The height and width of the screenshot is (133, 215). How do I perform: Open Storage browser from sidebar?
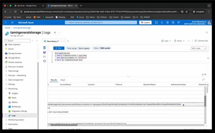pos(15,53)
